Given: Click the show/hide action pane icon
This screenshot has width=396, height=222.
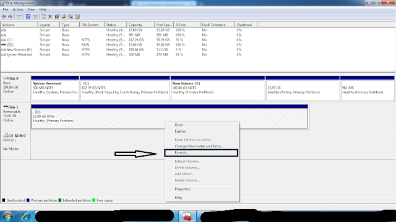Looking at the screenshot, I should tap(35, 17).
